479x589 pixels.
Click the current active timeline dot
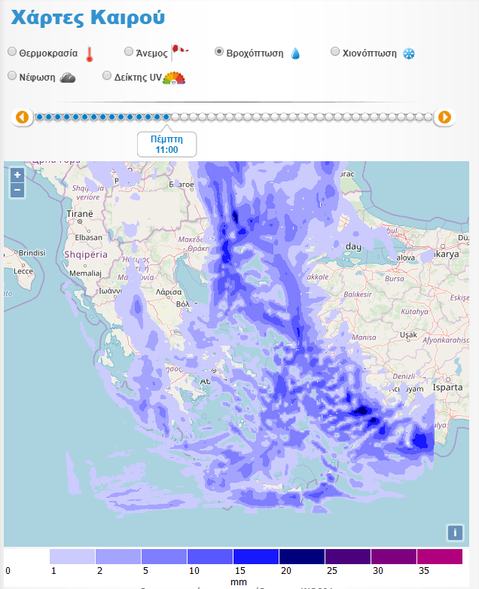point(166,117)
